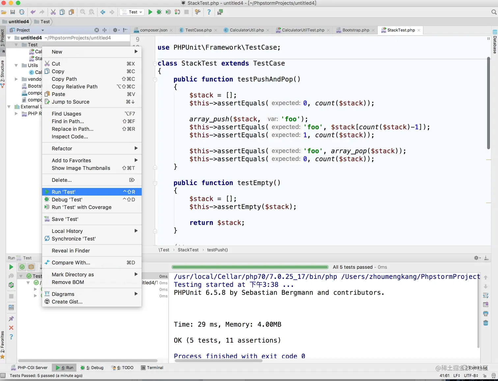Click the 5: Debug tool window button
Viewport: 498px width, 381px height.
pyautogui.click(x=92, y=368)
